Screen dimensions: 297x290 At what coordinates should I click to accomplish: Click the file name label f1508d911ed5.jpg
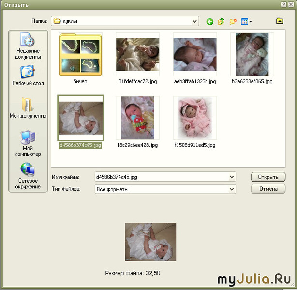(195, 145)
